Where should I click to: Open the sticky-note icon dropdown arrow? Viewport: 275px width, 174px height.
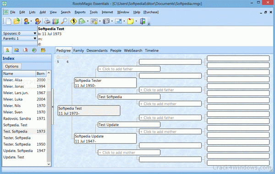coord(136,21)
